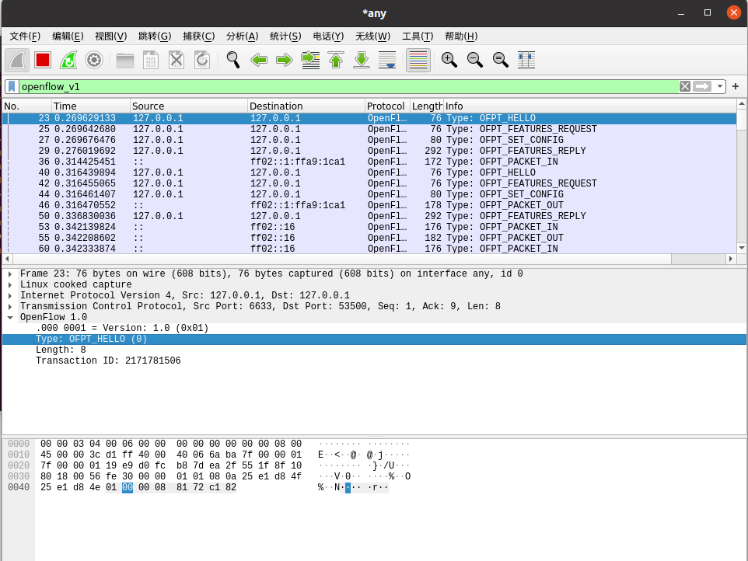Clear the display filter text

click(684, 86)
